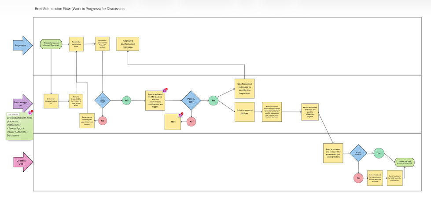Select Yes circle after 'Pass AI QA?' diamond
431x206 pixels.
214,101
